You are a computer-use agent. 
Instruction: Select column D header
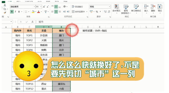[x=44, y=27]
